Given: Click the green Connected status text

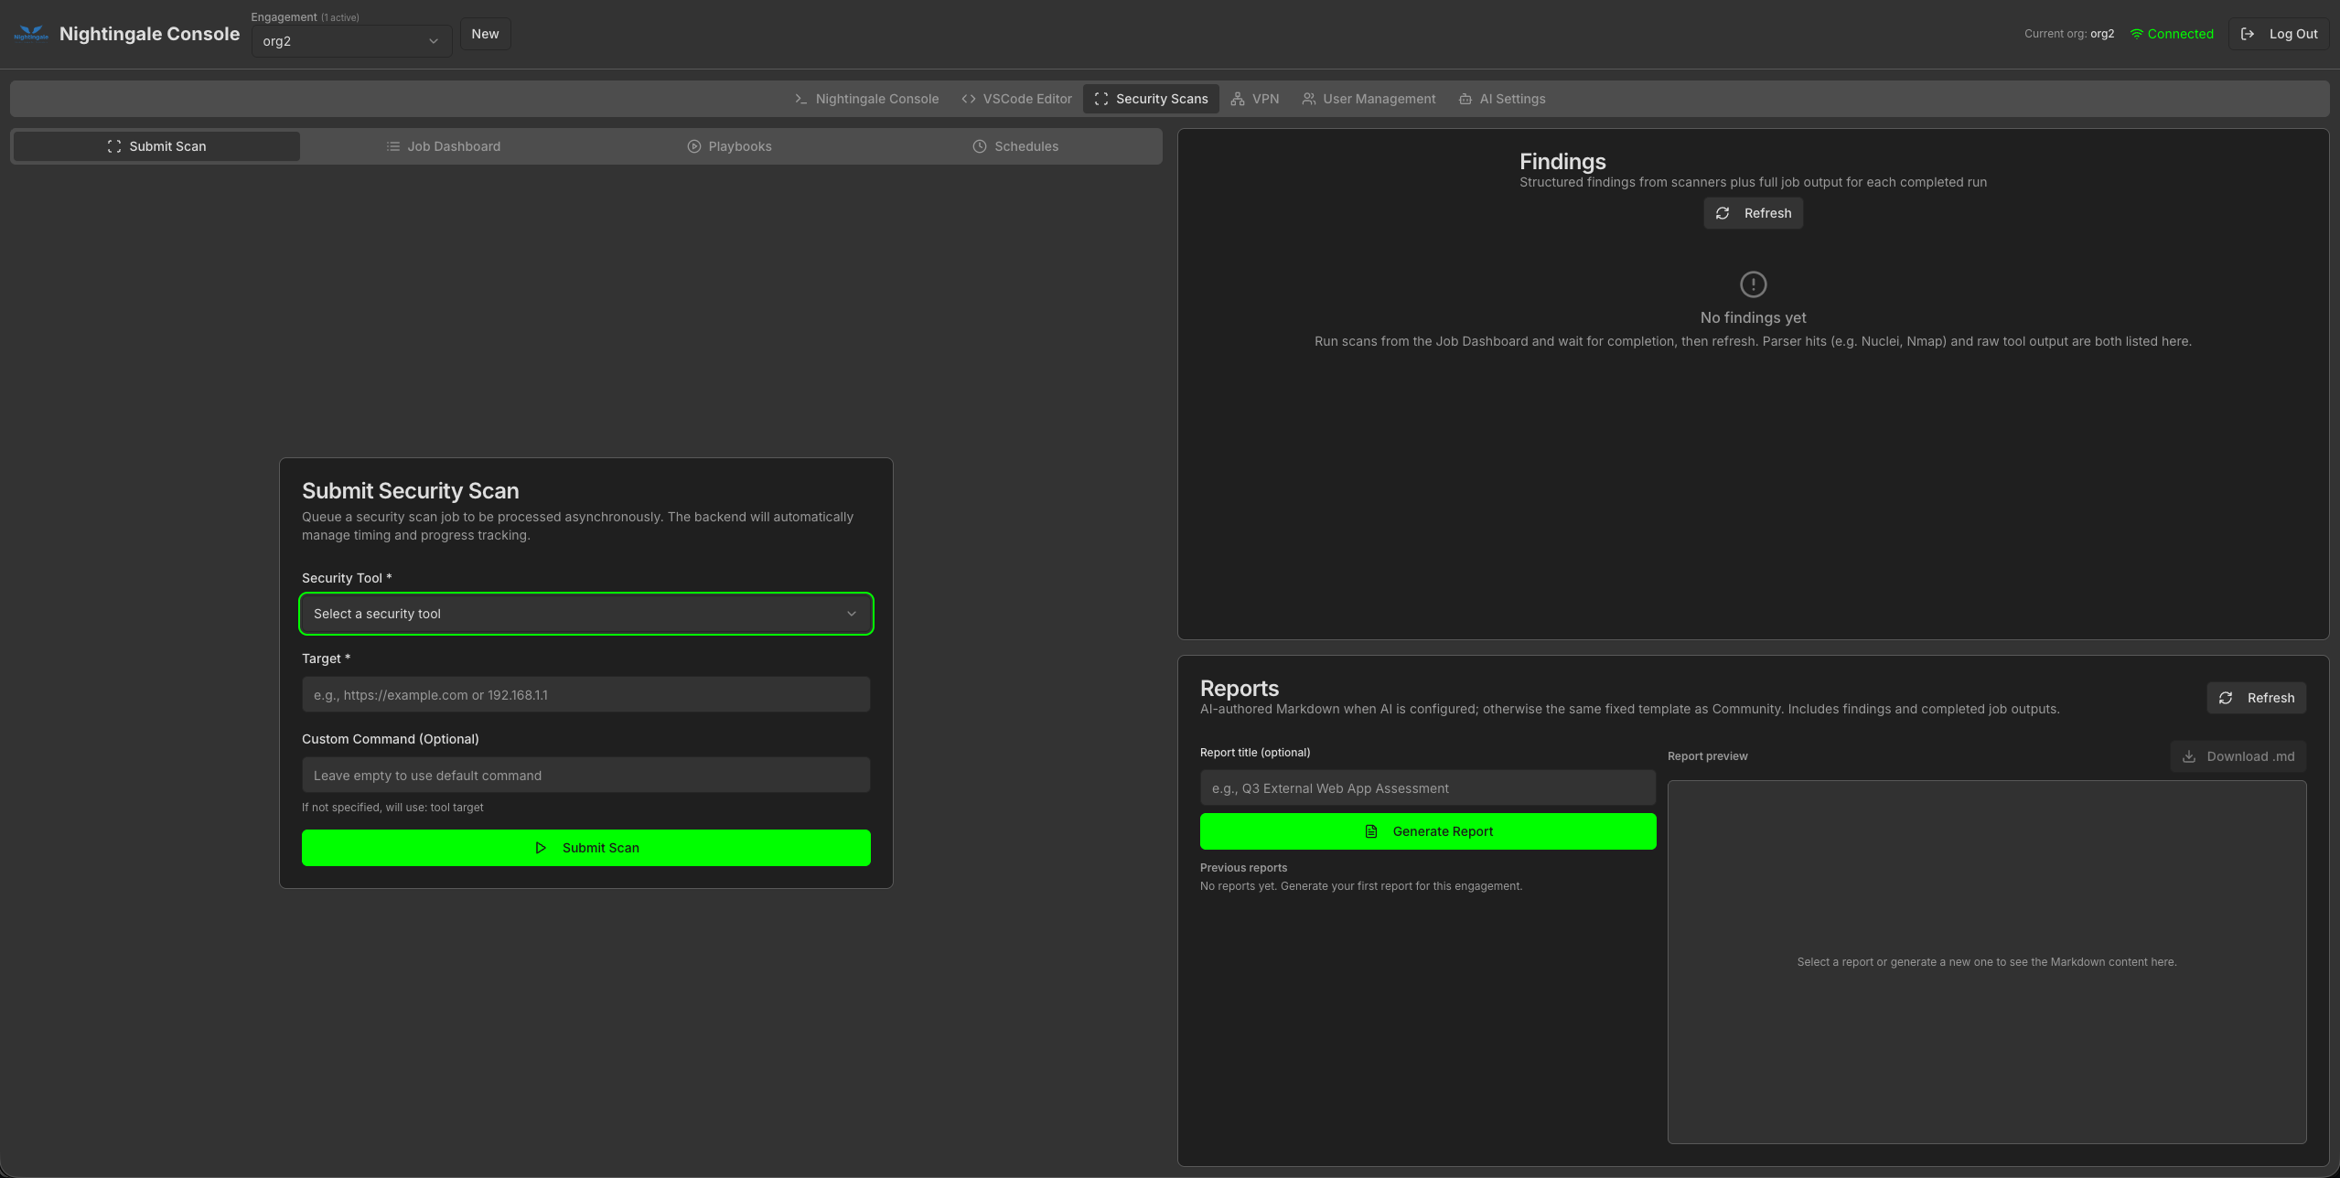Looking at the screenshot, I should pyautogui.click(x=2180, y=34).
